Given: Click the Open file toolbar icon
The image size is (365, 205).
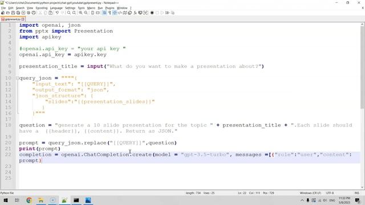Looking at the screenshot, I should tap(7, 13).
